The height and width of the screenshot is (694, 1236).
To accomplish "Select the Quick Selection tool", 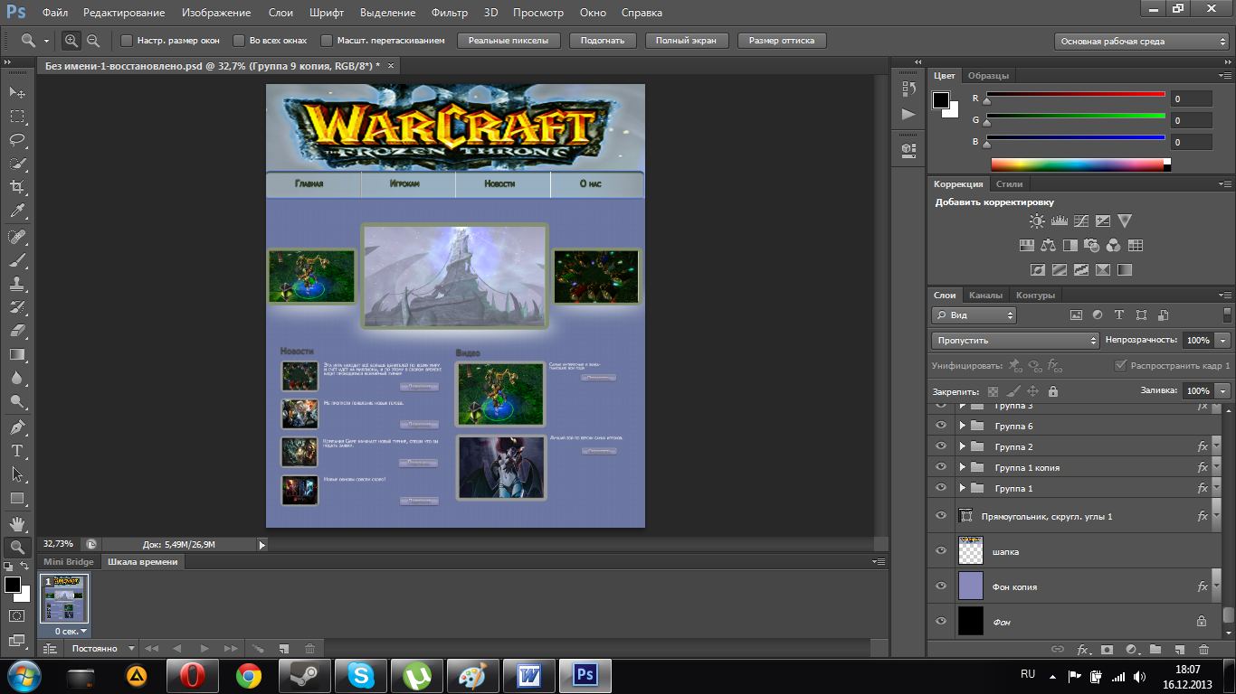I will click(x=17, y=164).
